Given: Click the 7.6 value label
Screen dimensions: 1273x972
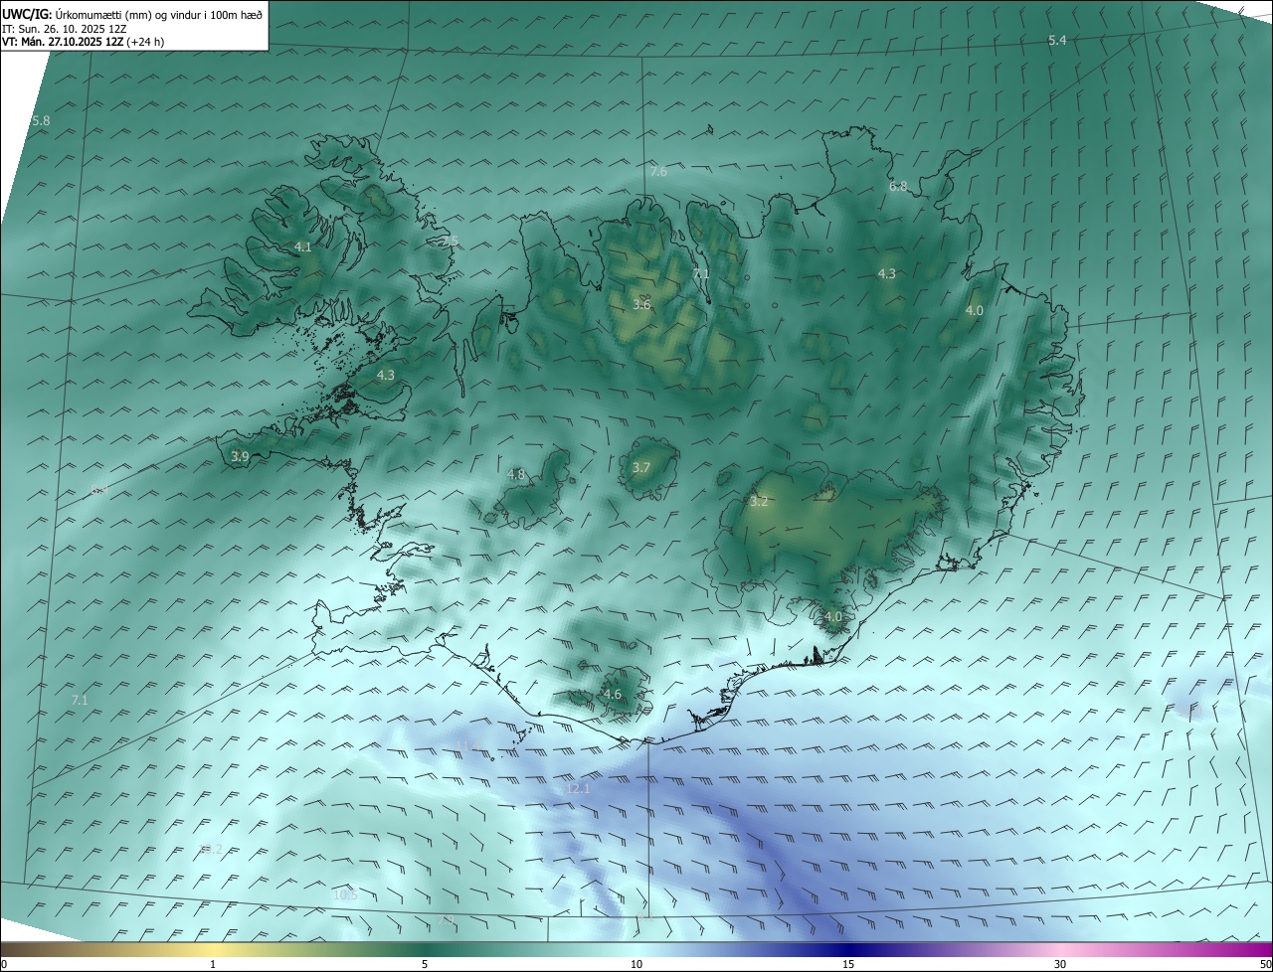Looking at the screenshot, I should pyautogui.click(x=658, y=172).
